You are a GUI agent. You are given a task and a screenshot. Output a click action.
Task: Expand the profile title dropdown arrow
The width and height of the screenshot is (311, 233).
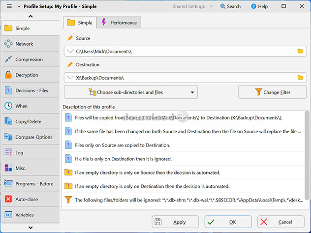(19, 6)
